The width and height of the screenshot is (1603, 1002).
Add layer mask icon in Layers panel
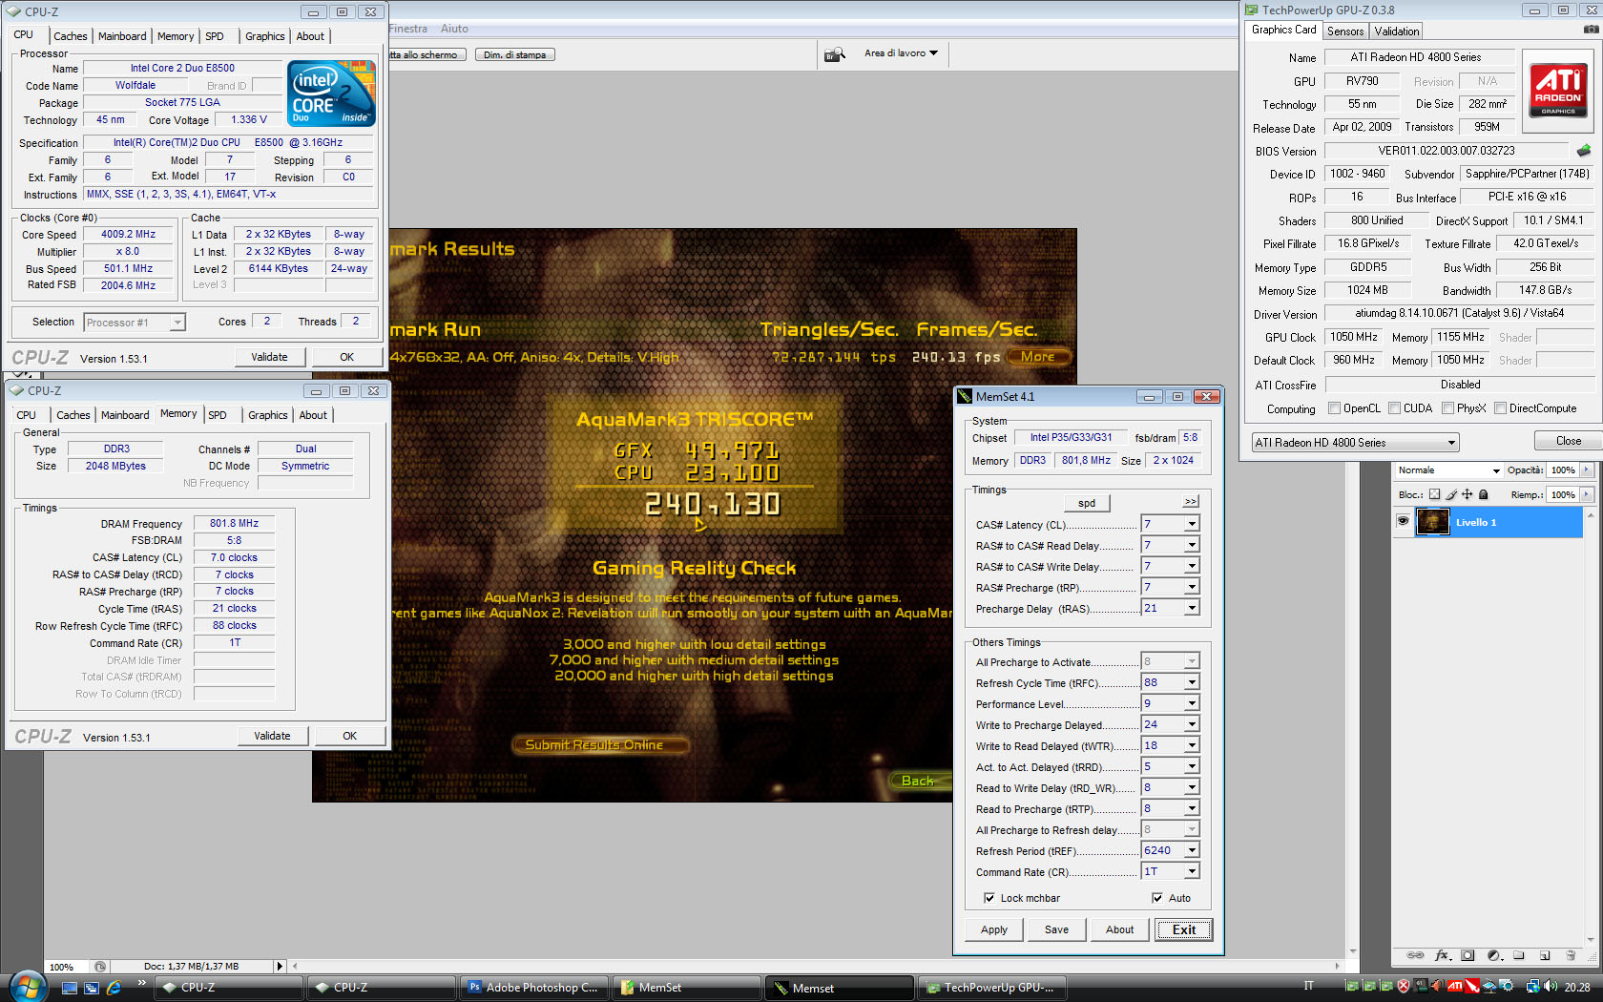pyautogui.click(x=1468, y=955)
